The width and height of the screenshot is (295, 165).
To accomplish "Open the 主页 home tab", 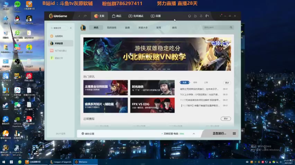I will pyautogui.click(x=99, y=16).
